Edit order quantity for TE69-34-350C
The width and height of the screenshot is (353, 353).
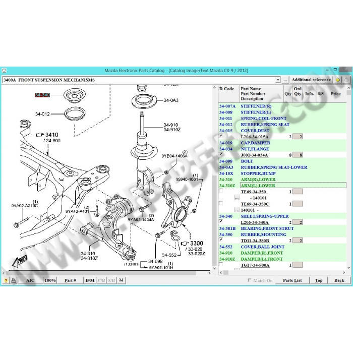pyautogui.click(x=298, y=204)
